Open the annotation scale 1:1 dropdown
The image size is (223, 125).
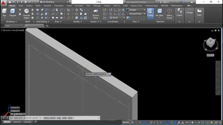[187, 122]
